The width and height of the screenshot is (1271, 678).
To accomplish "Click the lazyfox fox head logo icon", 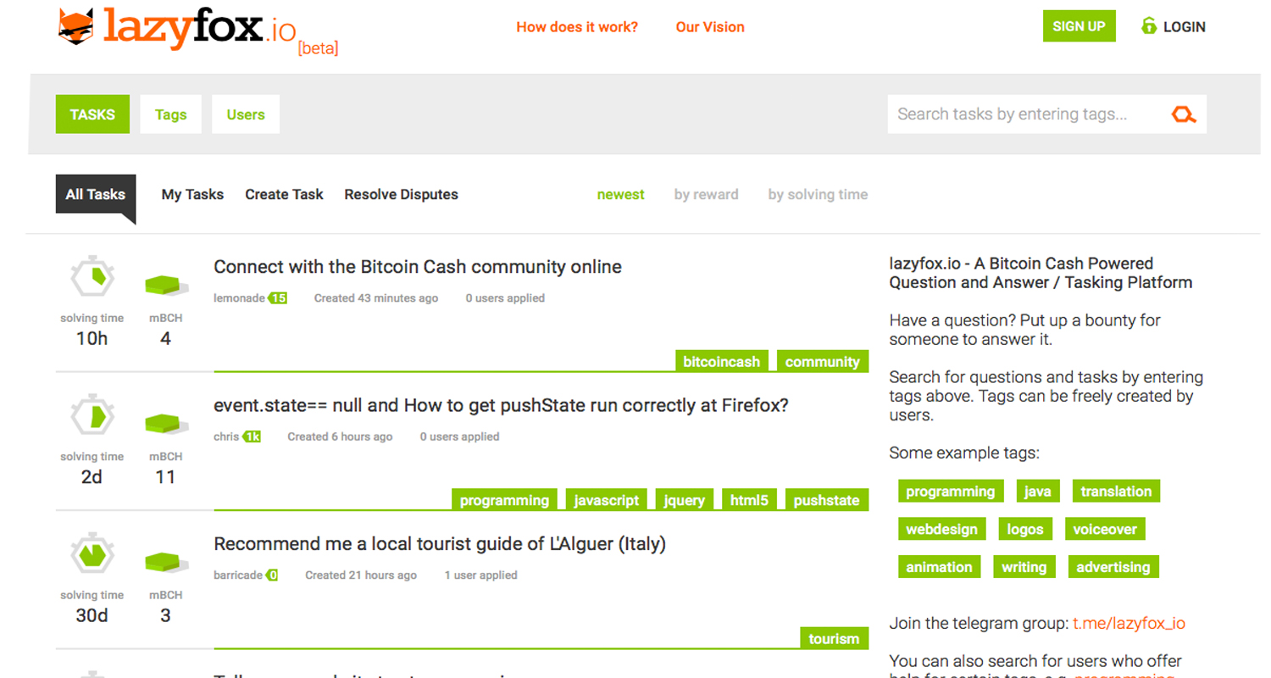I will [x=75, y=24].
